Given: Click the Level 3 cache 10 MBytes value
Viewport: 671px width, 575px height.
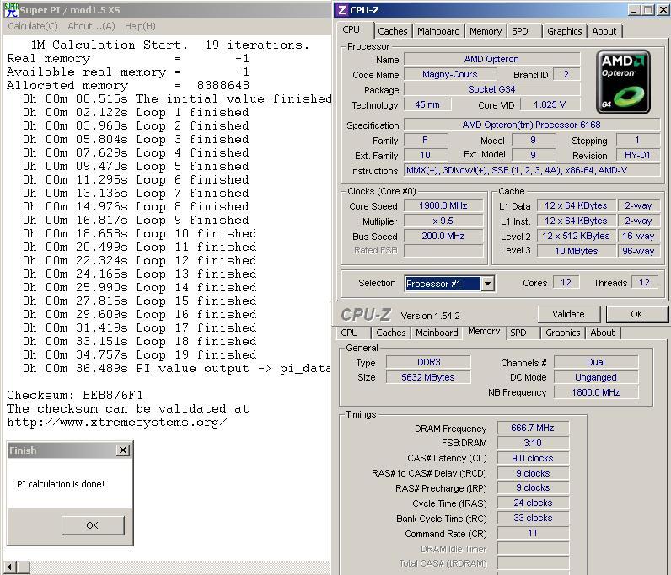Looking at the screenshot, I should (x=576, y=251).
